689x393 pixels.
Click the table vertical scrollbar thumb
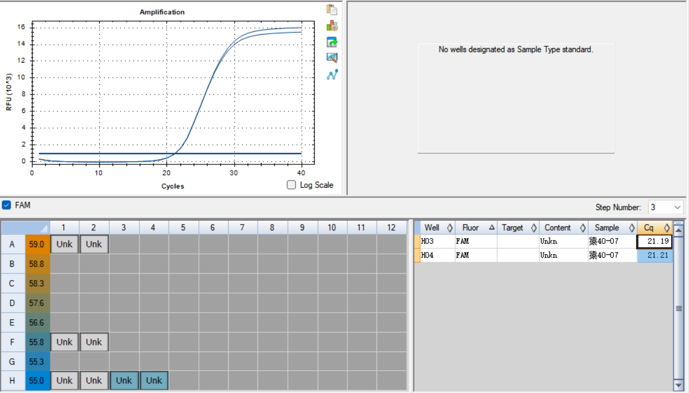pyautogui.click(x=678, y=308)
